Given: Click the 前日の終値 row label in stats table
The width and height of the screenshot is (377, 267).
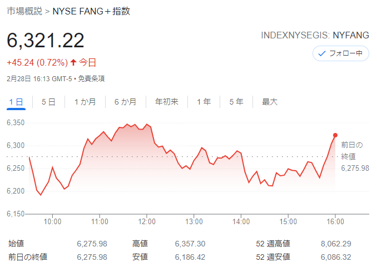Looking at the screenshot, I should pos(28,257).
